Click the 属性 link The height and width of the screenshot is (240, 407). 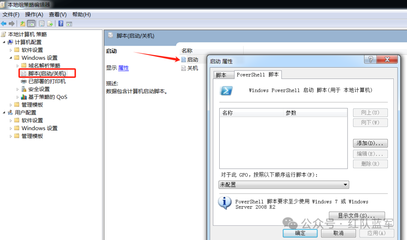(x=124, y=68)
